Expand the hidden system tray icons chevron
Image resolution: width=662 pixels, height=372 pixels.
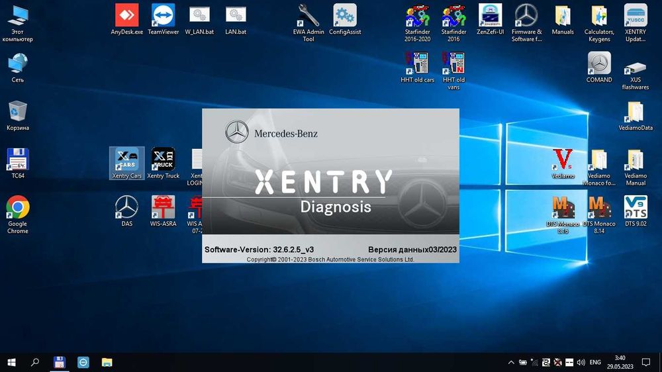pos(510,363)
